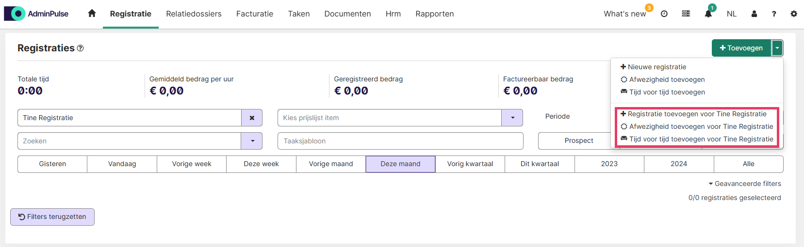This screenshot has height=247, width=804.
Task: Click Filters terugzetten button
Action: tap(52, 217)
